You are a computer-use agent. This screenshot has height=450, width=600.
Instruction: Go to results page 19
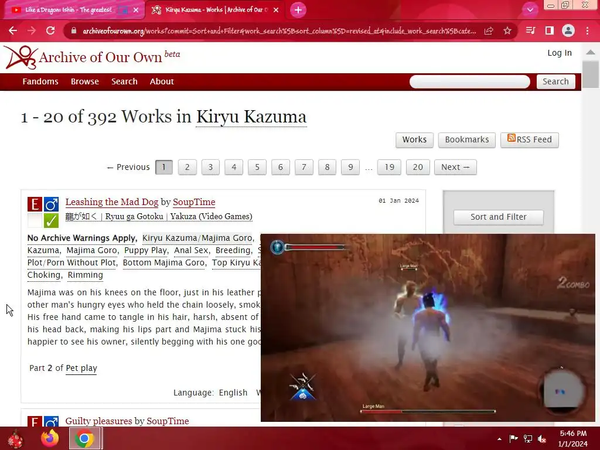(389, 167)
